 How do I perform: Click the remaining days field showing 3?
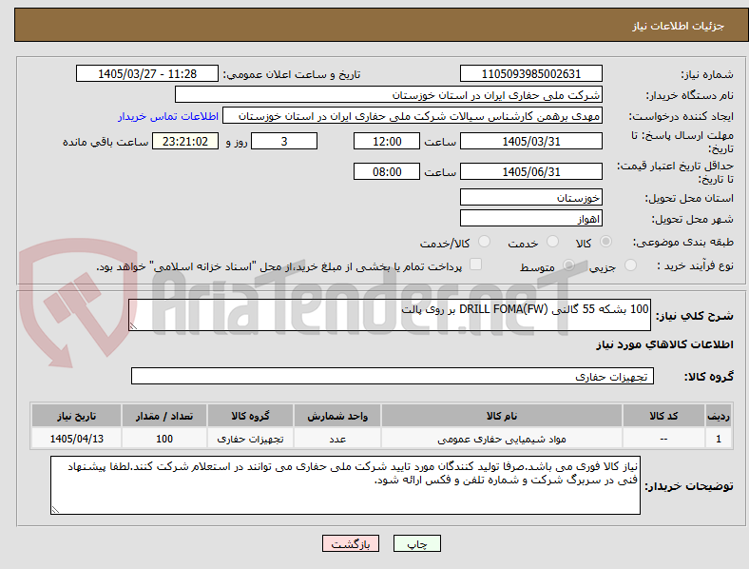tap(284, 141)
